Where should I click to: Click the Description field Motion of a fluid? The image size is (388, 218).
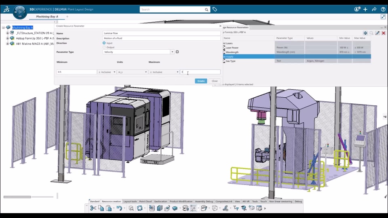(x=161, y=38)
